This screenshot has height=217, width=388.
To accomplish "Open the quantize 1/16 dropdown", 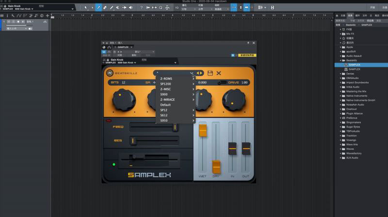I will coord(189,9).
